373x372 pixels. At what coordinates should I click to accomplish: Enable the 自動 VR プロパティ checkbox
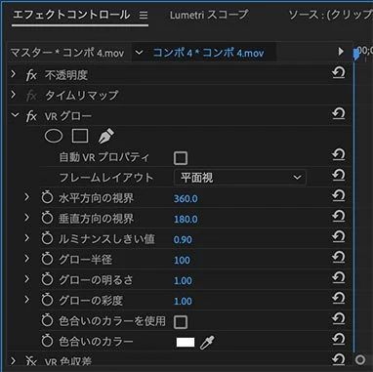(x=181, y=158)
